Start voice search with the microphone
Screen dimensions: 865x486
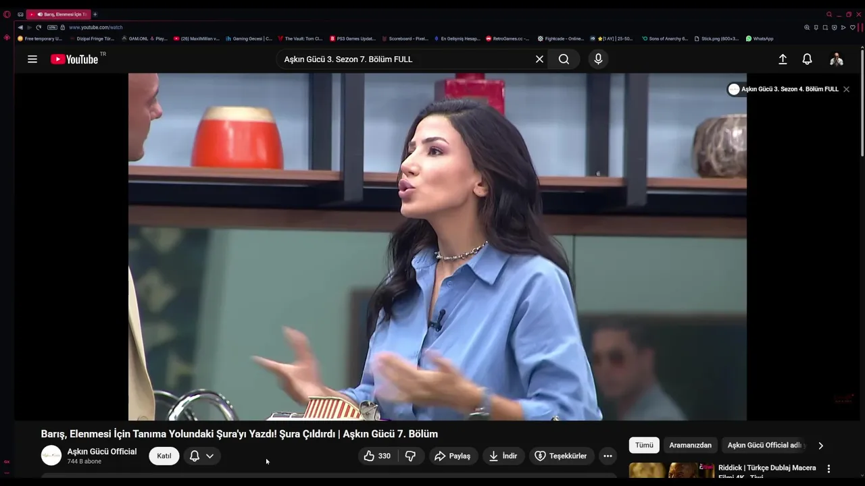(598, 59)
